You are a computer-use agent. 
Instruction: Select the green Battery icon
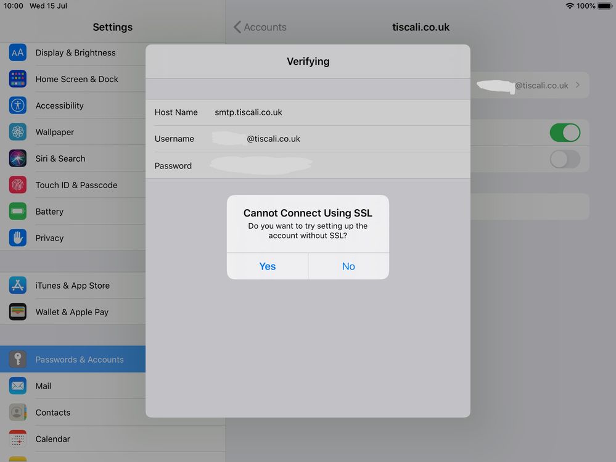coord(18,212)
